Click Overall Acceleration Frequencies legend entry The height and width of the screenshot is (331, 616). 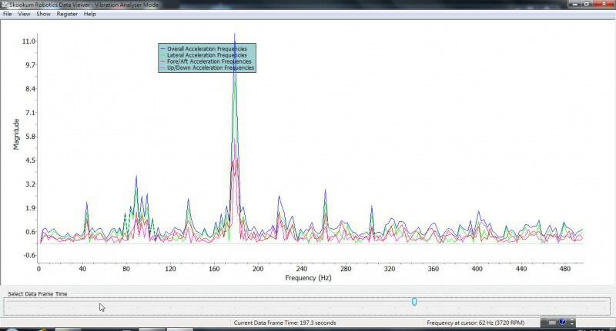pyautogui.click(x=203, y=49)
